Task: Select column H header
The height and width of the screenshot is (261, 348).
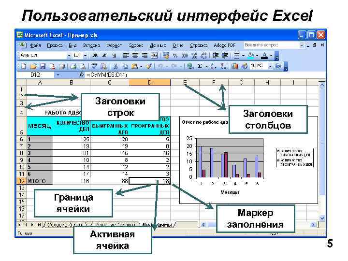Action: pyautogui.click(x=267, y=83)
